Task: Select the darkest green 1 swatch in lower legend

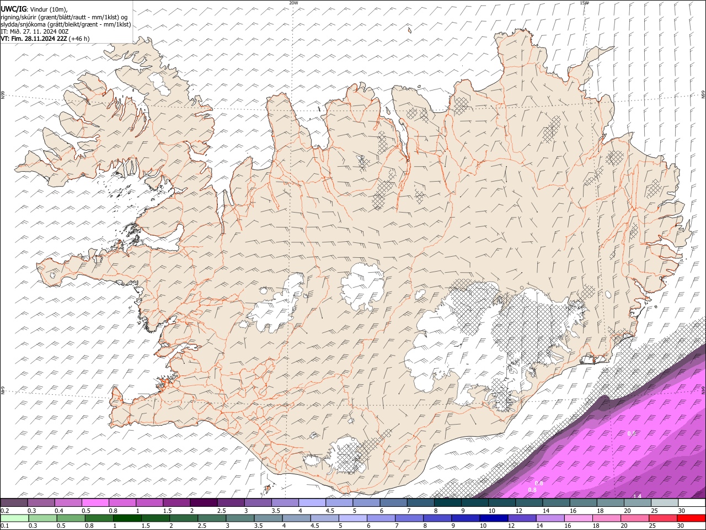Action: [127, 518]
